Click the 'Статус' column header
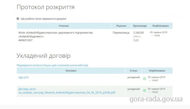Image resolution: width=190 pixels, height=109 pixels. coord(133,71)
